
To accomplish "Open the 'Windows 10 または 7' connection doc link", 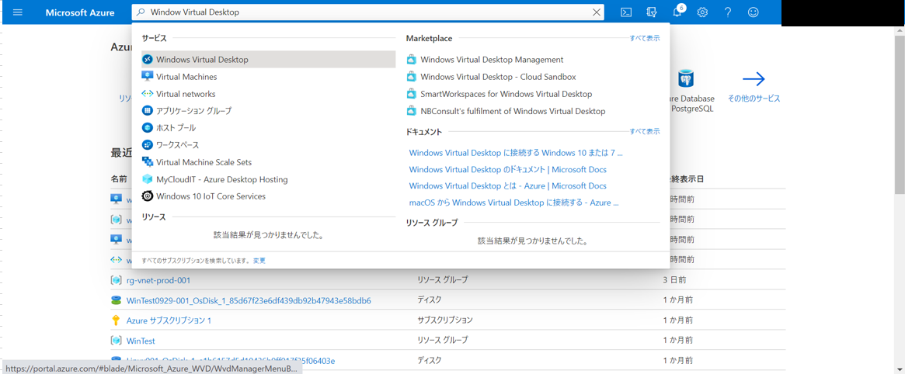I will point(516,153).
